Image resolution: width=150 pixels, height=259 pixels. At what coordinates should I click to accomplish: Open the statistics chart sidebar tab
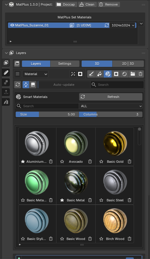[6, 102]
